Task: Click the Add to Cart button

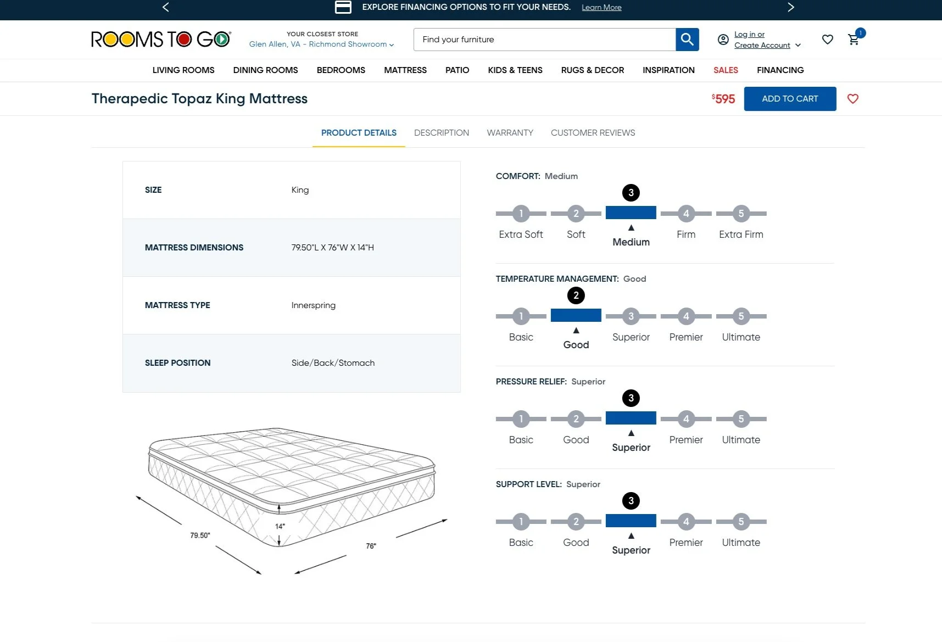Action: pyautogui.click(x=790, y=99)
